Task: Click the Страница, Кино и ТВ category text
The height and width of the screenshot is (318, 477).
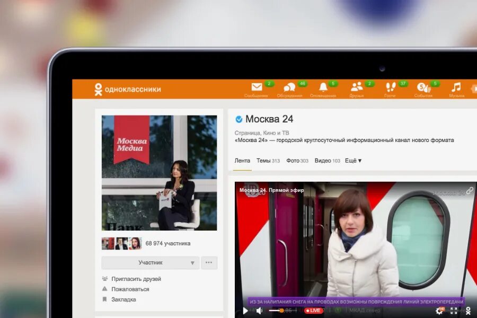Action: [262, 132]
